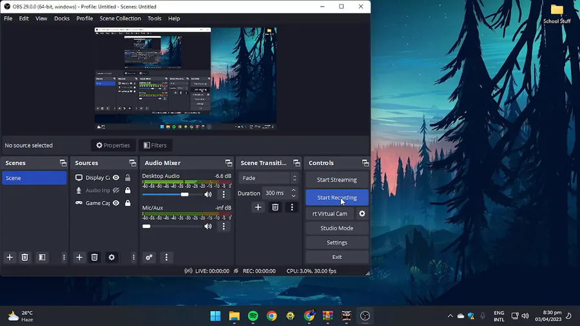Open OBS Settings button
The width and height of the screenshot is (580, 326).
coord(337,242)
